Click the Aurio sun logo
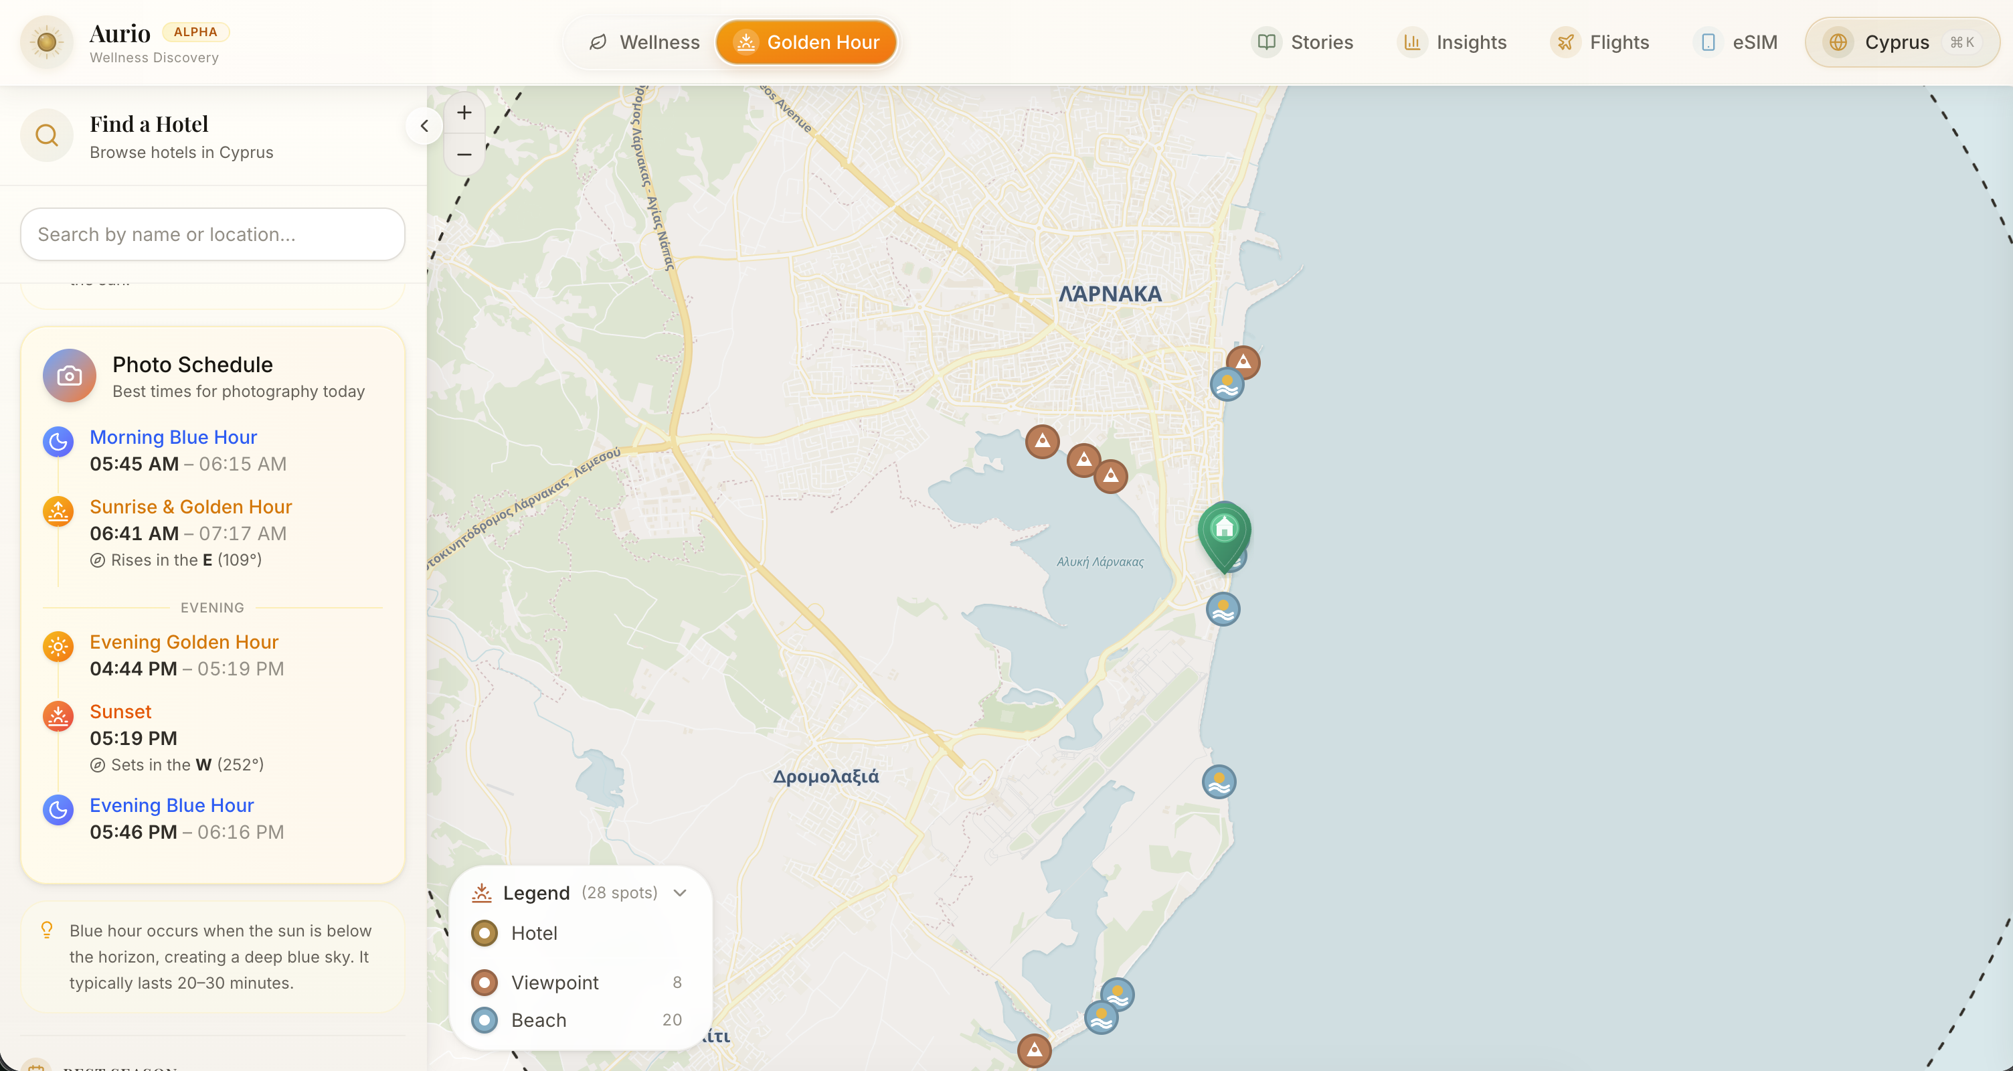2013x1071 pixels. click(x=46, y=42)
